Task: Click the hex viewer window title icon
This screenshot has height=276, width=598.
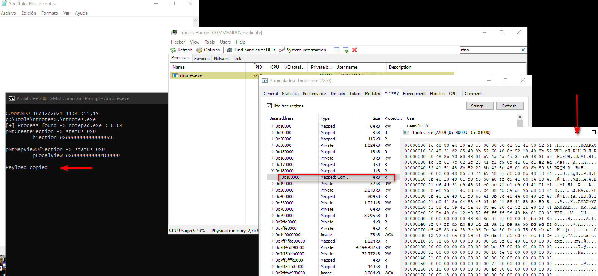Action: (x=406, y=133)
